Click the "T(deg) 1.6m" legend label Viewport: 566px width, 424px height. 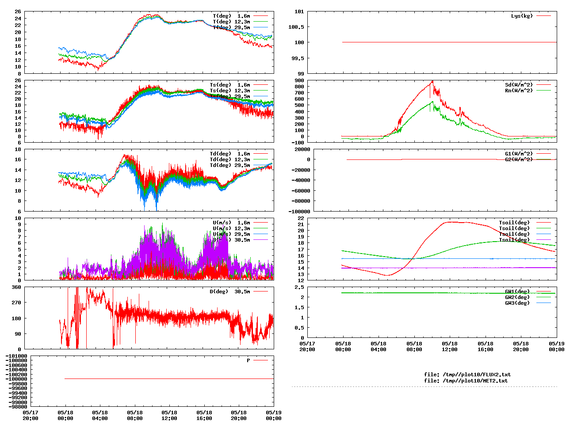click(231, 16)
